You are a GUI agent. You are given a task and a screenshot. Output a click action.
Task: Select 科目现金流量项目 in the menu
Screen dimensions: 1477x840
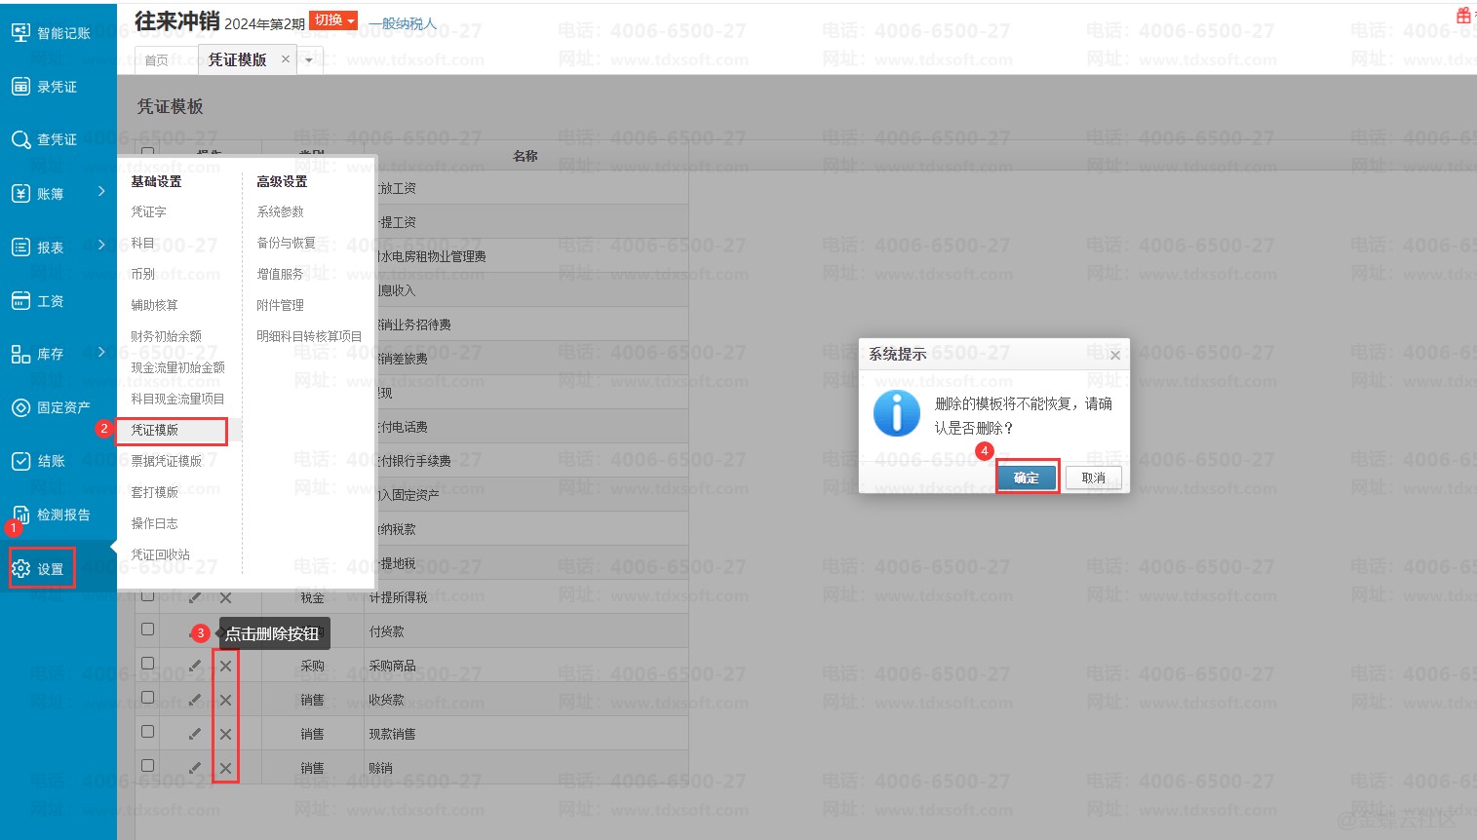click(177, 399)
